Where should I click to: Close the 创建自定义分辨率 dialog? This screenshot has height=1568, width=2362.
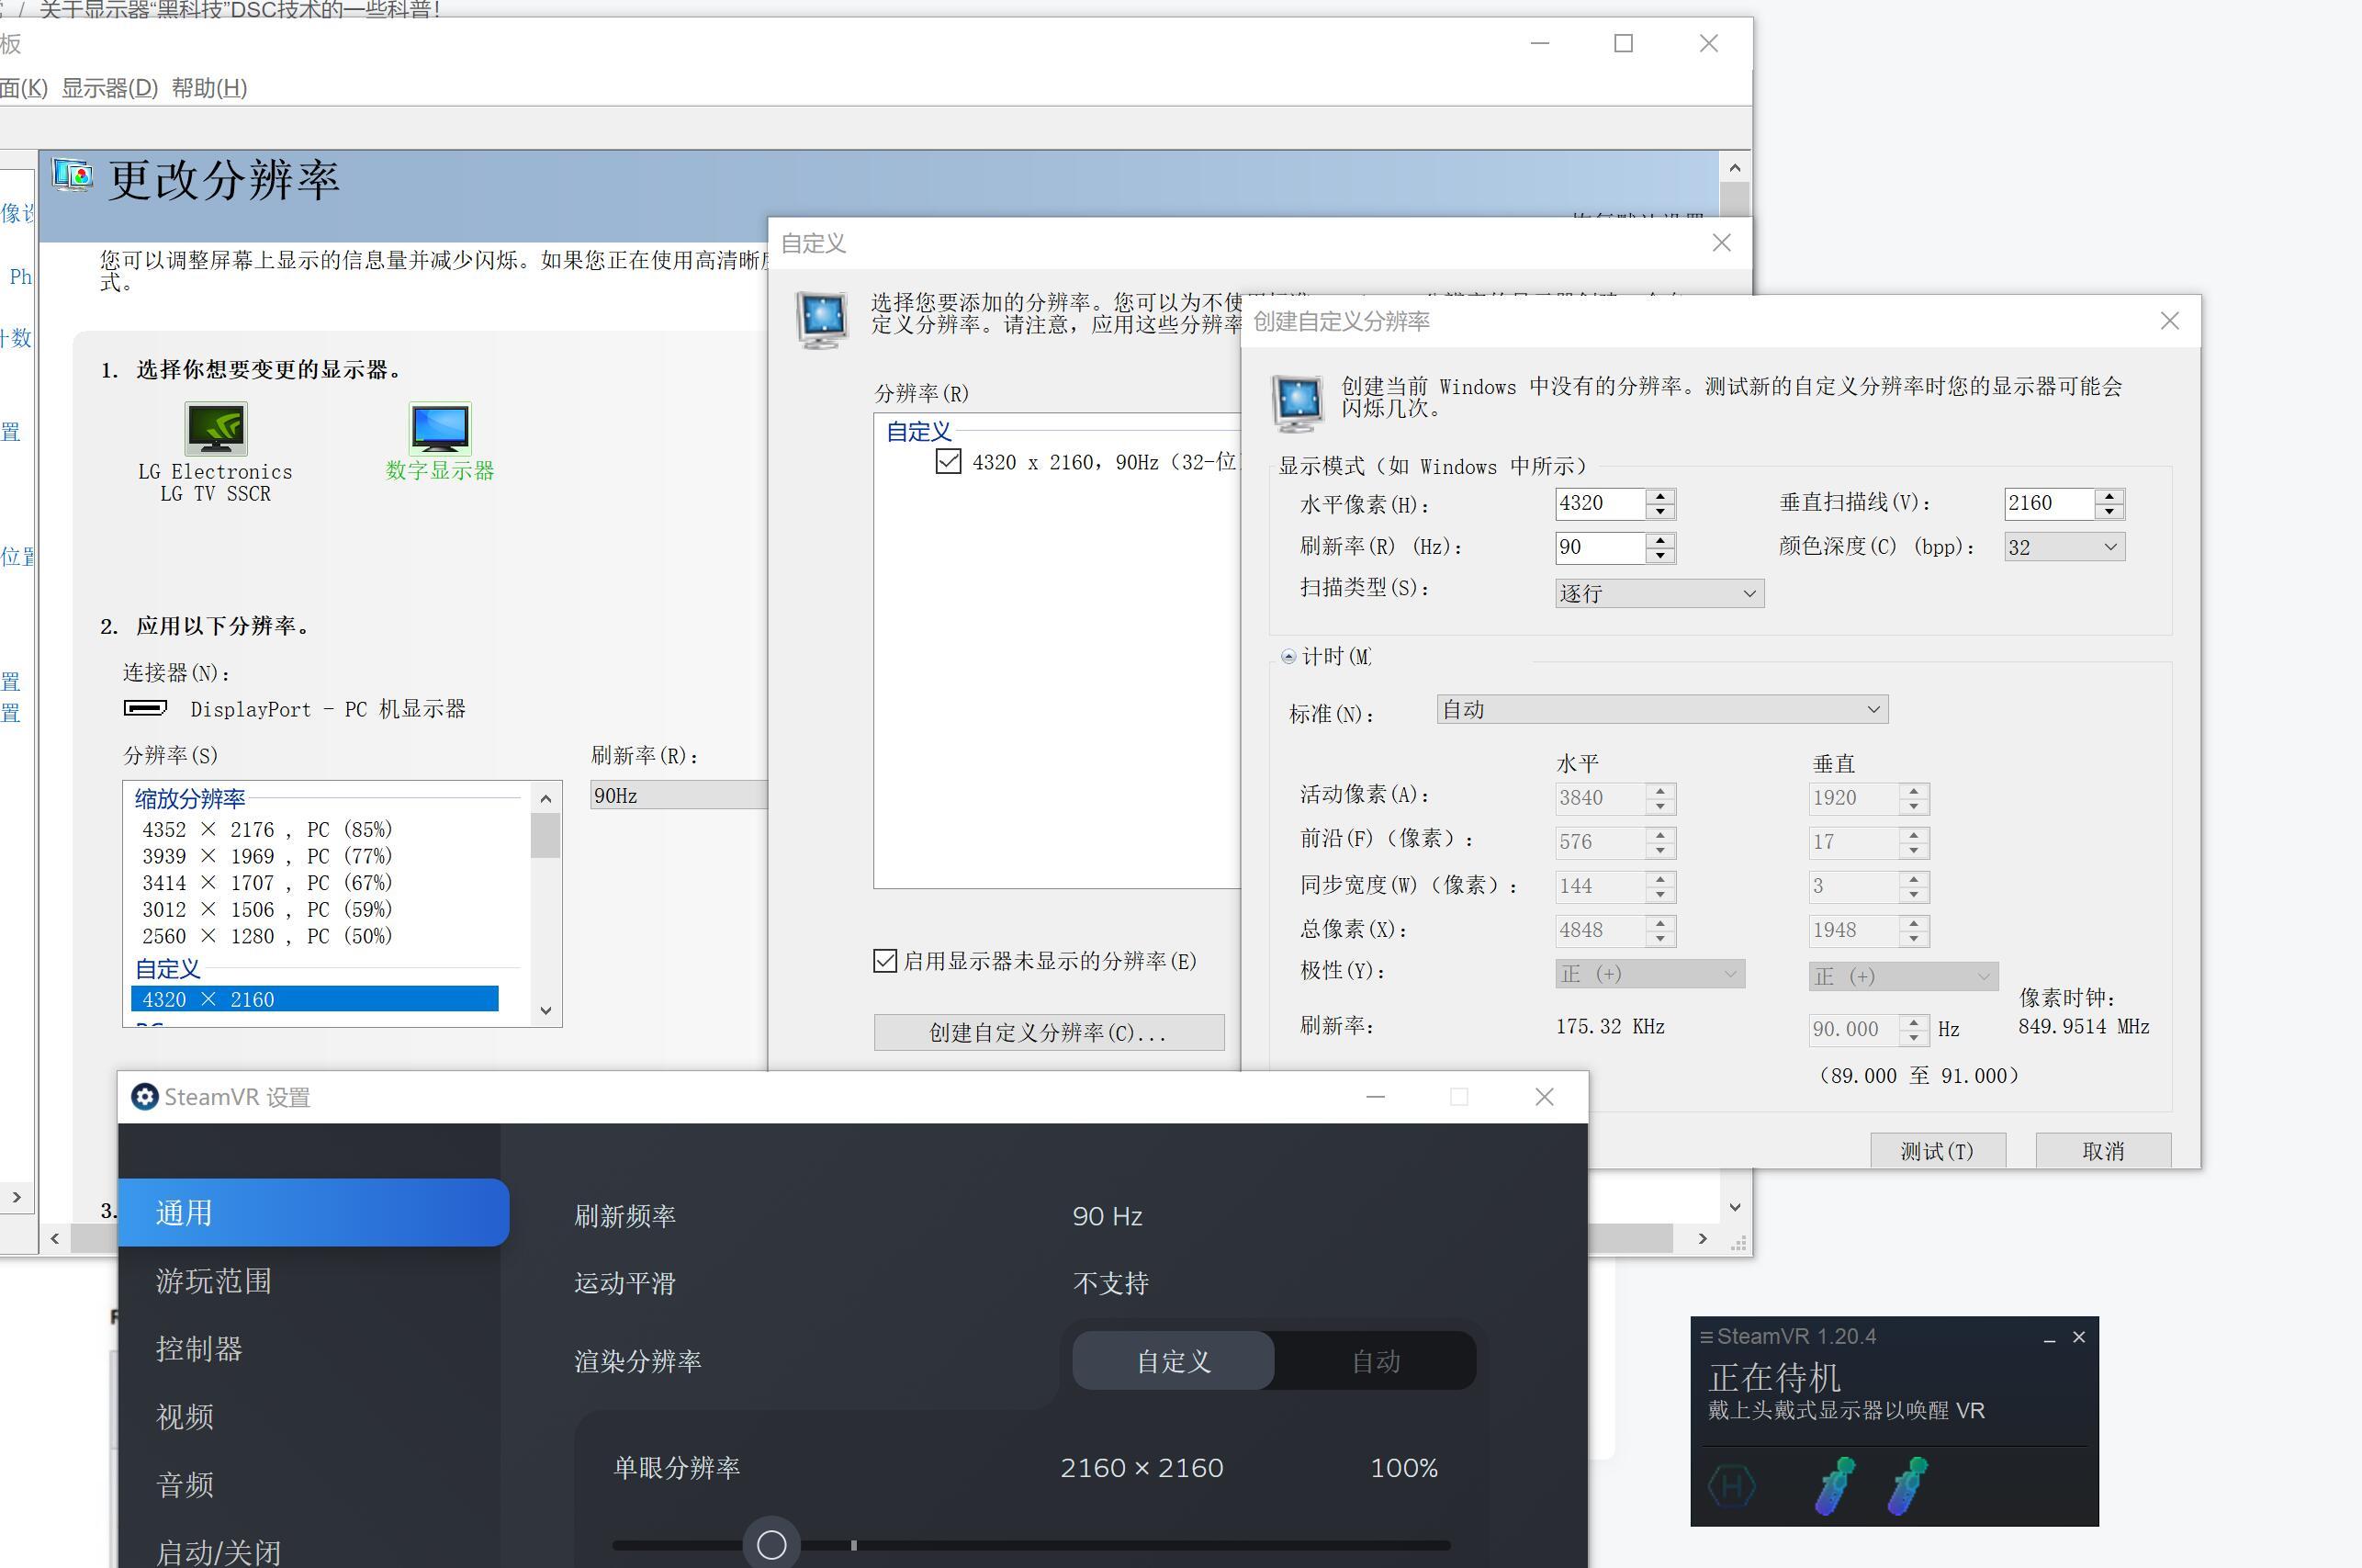click(x=2170, y=321)
